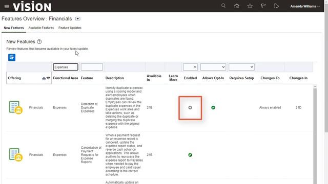
Task: Click table scrollbar up arrow
Action: pos(315,86)
